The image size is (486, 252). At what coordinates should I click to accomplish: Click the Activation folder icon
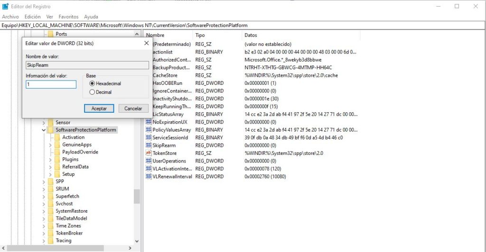57,137
